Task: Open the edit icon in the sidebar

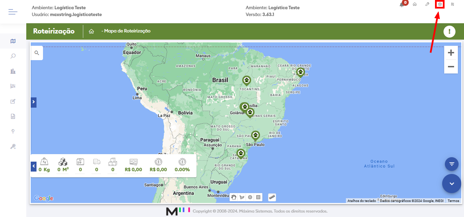Action: tap(13, 101)
